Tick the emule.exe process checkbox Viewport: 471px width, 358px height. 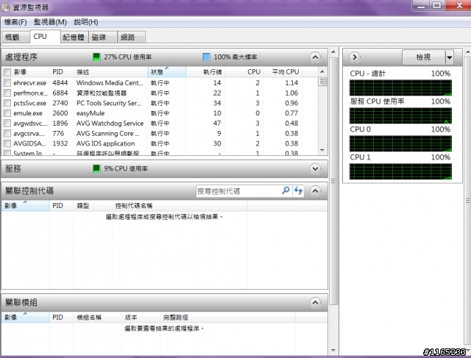pos(7,113)
